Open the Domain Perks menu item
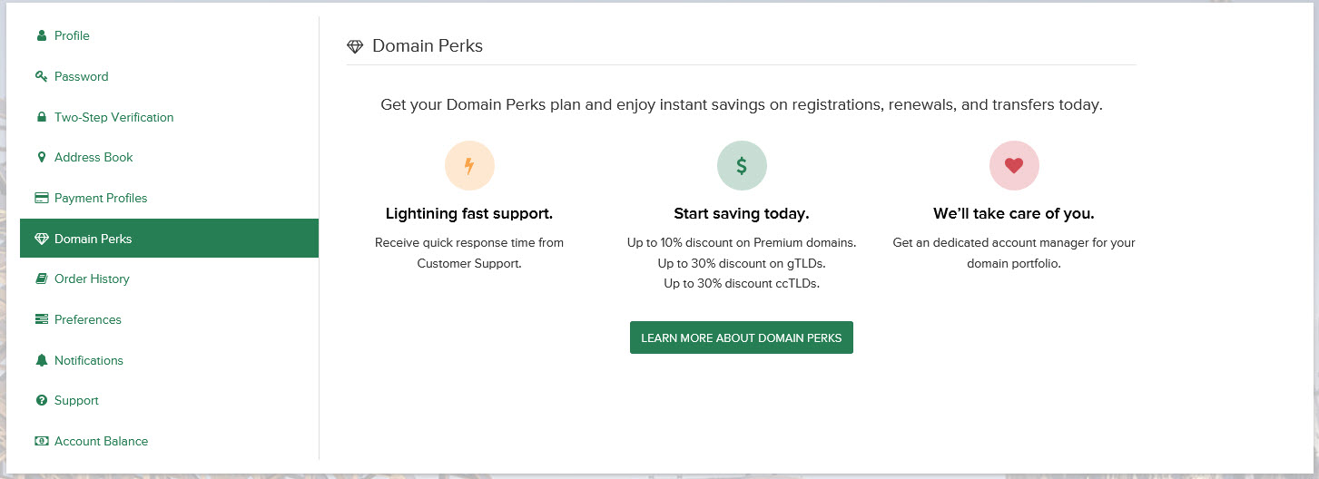This screenshot has width=1319, height=479. [169, 239]
